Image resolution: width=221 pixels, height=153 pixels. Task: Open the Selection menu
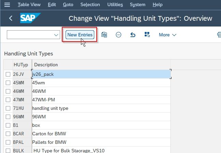point(90,5)
